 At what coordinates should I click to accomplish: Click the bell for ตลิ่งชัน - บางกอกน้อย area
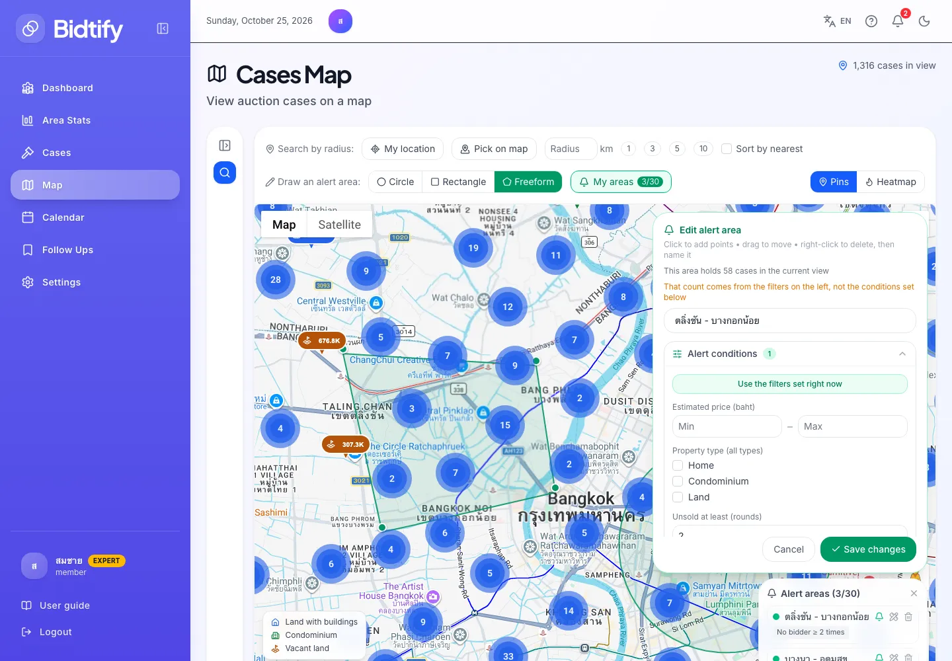pyautogui.click(x=879, y=617)
